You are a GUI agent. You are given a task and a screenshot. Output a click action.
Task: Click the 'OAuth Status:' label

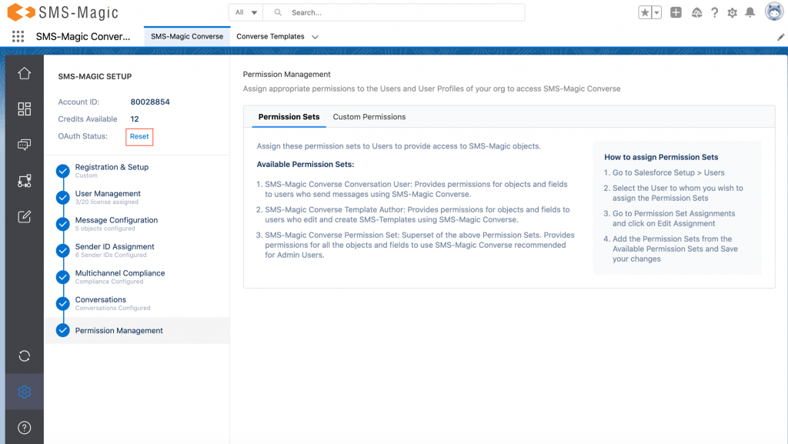pyautogui.click(x=82, y=136)
